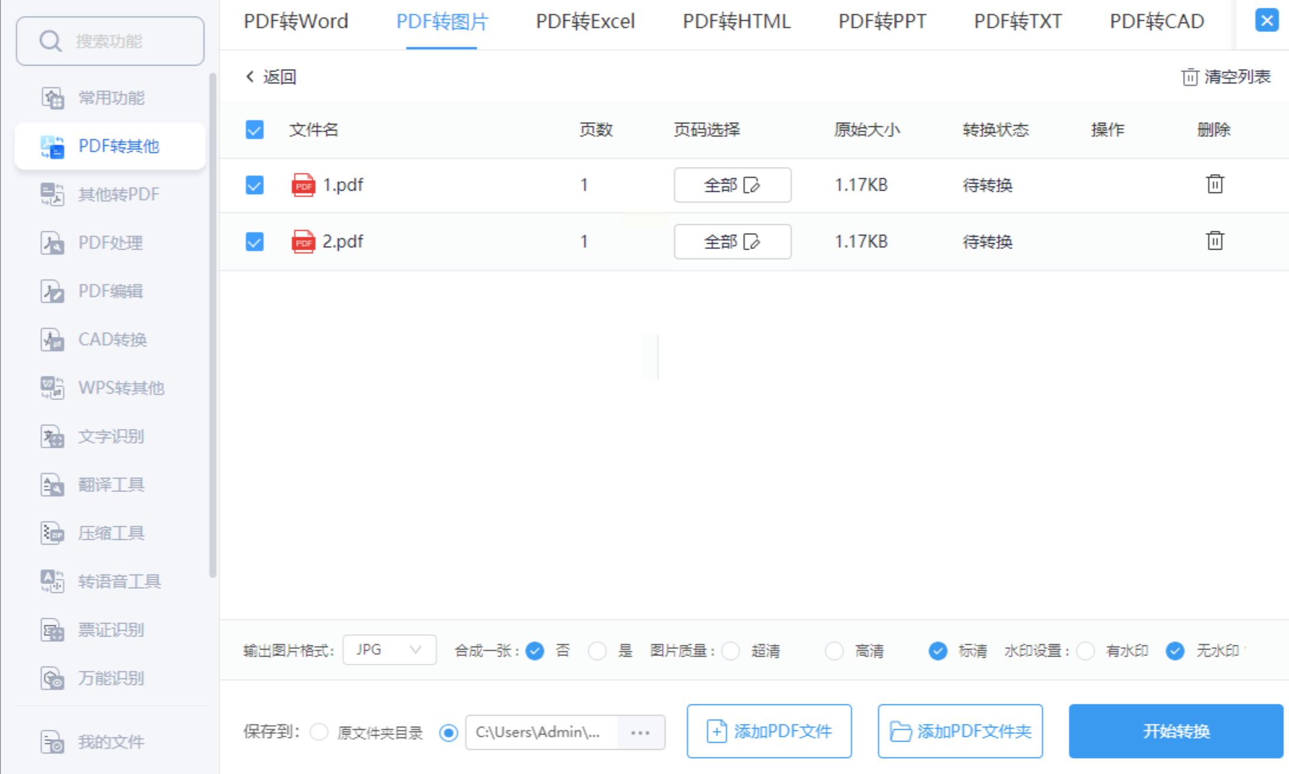Click trash icon for 2.pdf
Image resolution: width=1289 pixels, height=774 pixels.
[1215, 241]
